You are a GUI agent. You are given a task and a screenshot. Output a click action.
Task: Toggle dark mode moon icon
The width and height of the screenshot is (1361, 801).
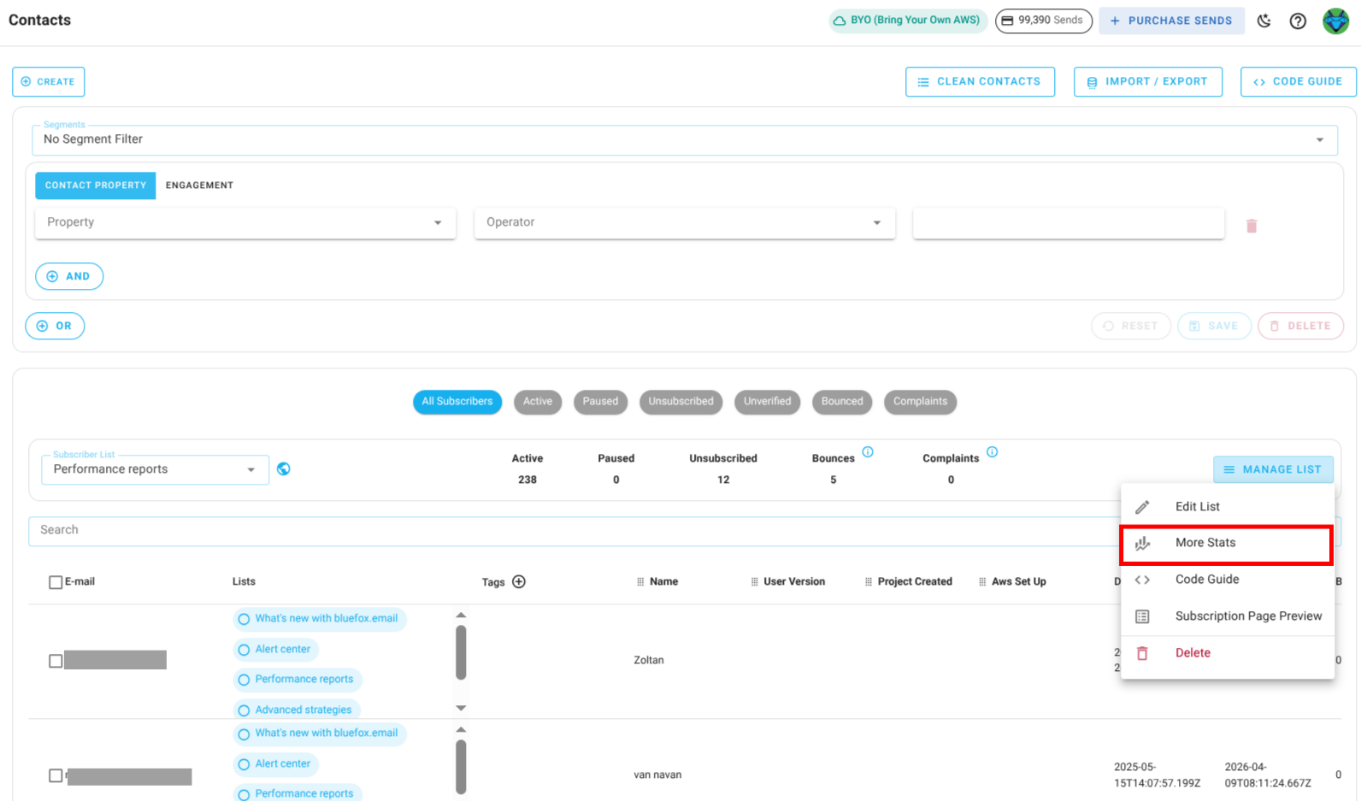[1264, 21]
